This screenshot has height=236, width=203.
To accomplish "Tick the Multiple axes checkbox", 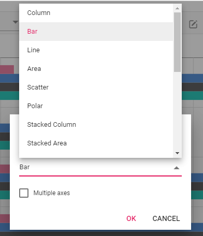I will click(24, 193).
